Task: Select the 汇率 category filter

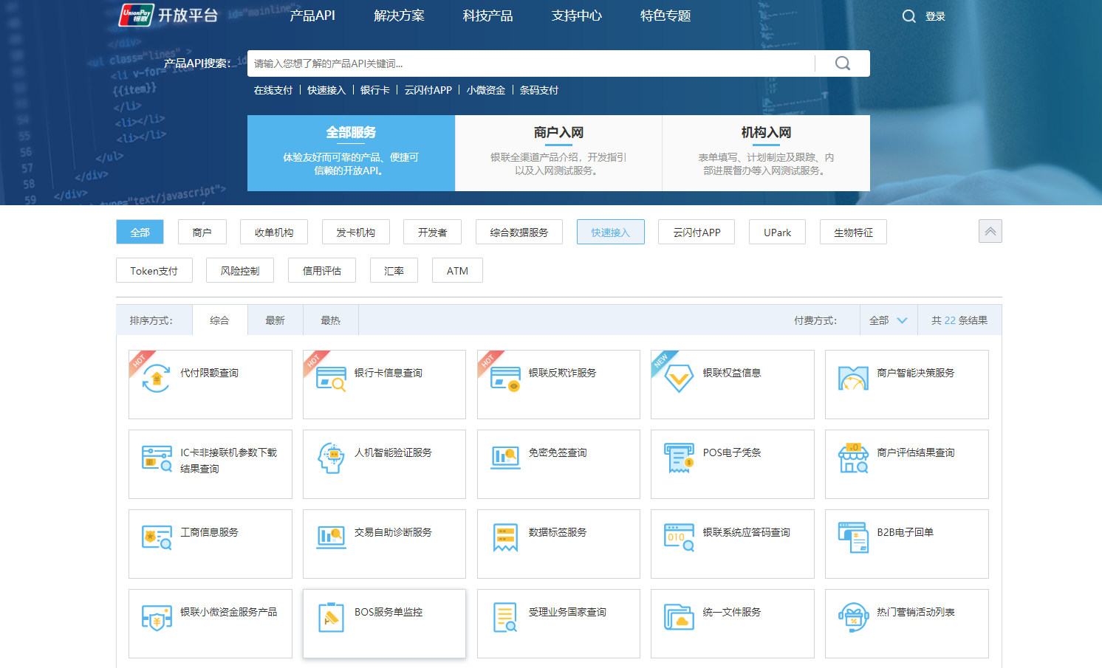Action: click(x=394, y=270)
